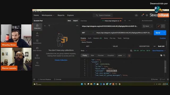Image resolution: width=170 pixels, height=95 pixels.
Task: Expand the Save button dropdown arrow
Action: coord(152,26)
